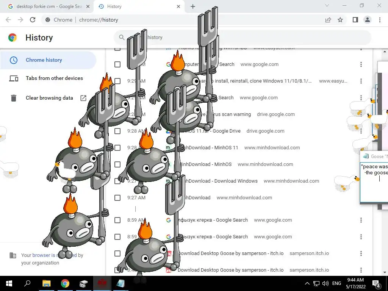Share this page via the share icon

pos(328,20)
